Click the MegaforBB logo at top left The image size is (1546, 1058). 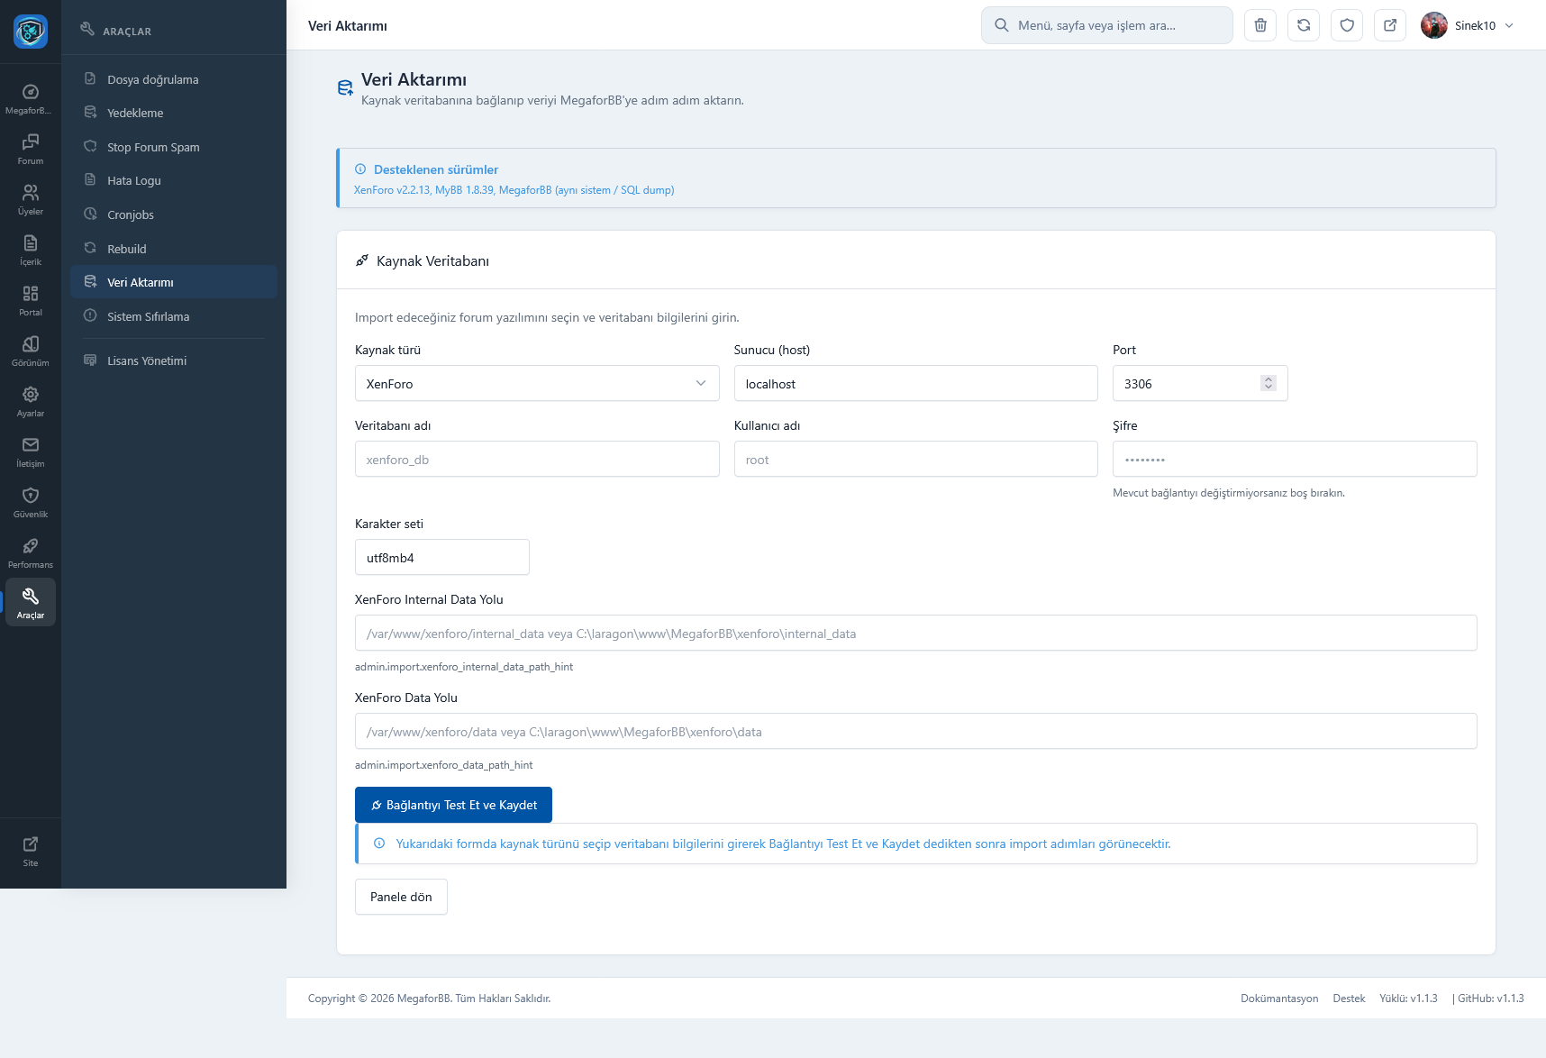(31, 32)
